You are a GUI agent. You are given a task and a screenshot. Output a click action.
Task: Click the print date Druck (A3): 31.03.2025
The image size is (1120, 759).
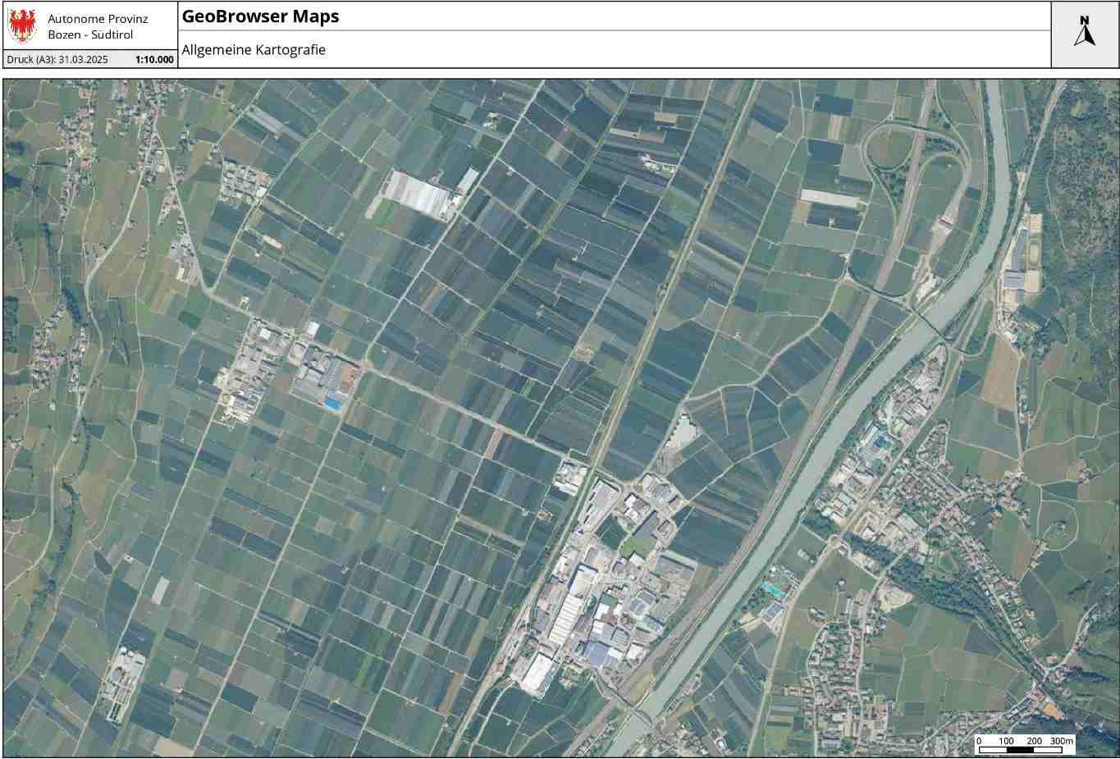pyautogui.click(x=57, y=60)
